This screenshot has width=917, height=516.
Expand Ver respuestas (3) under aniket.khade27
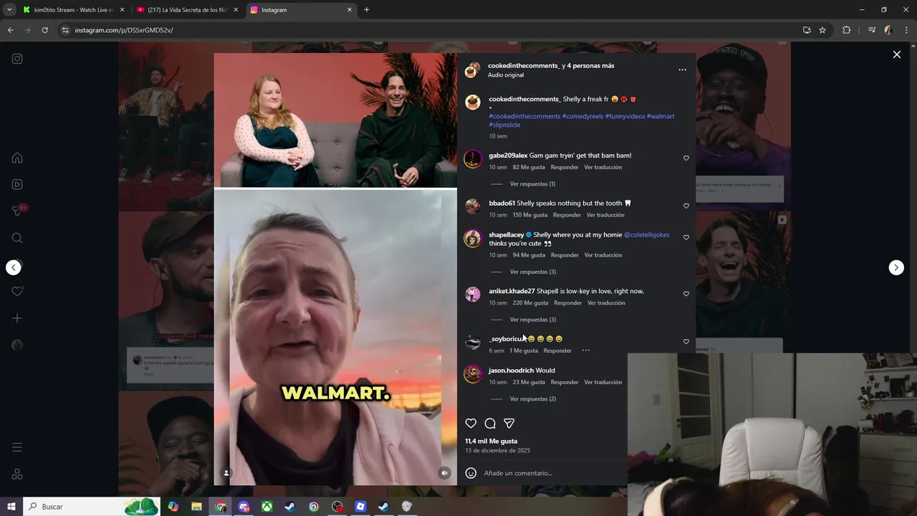532,320
